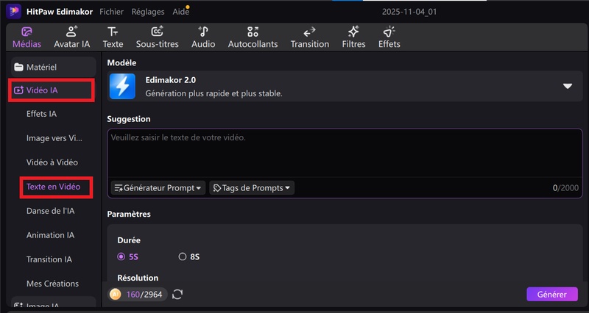Open Transition IA in sidebar

coord(49,259)
